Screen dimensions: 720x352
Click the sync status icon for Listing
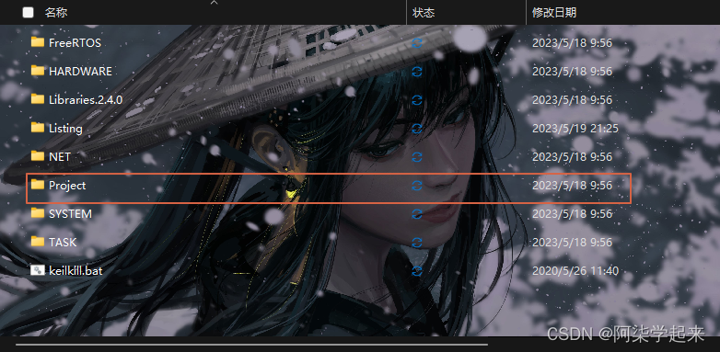tap(417, 129)
